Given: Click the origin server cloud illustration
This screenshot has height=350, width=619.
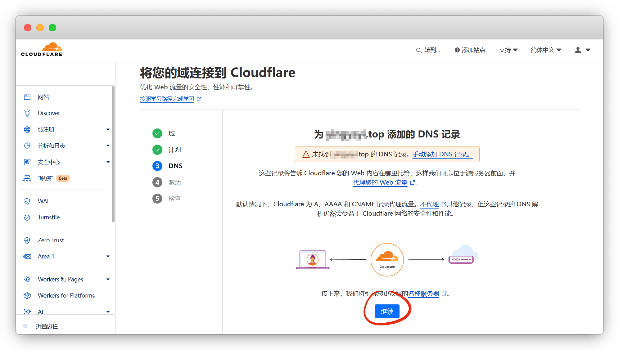Looking at the screenshot, I should 463,254.
